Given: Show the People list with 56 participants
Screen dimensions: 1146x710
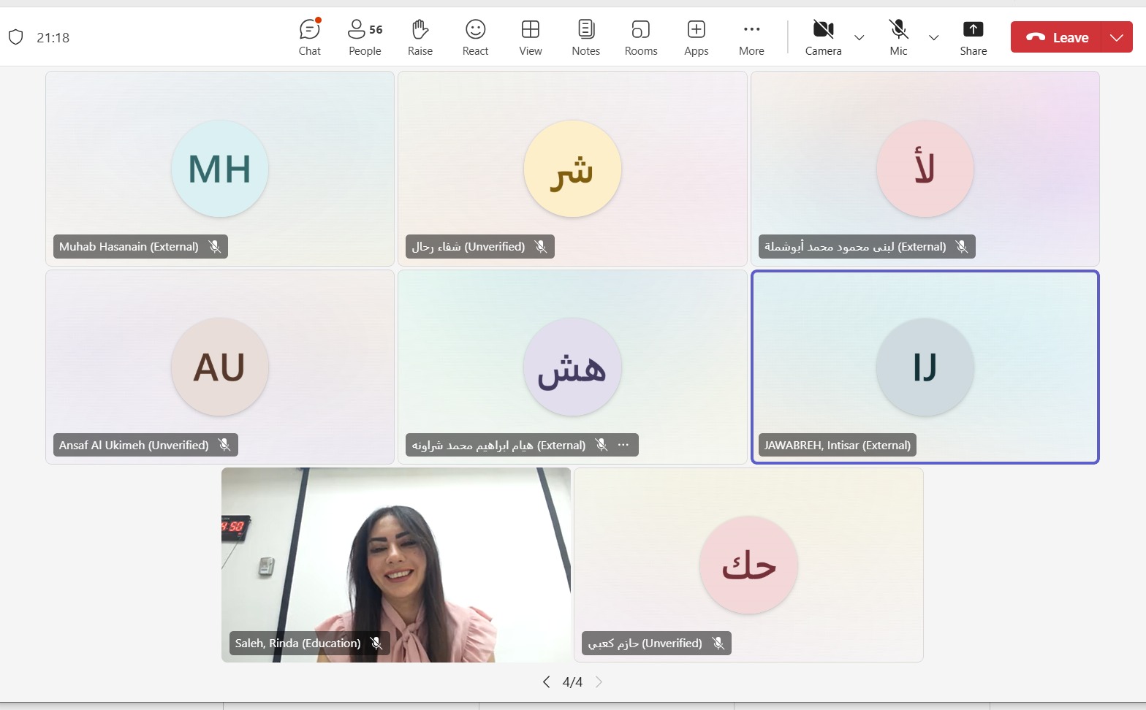Looking at the screenshot, I should 365,37.
